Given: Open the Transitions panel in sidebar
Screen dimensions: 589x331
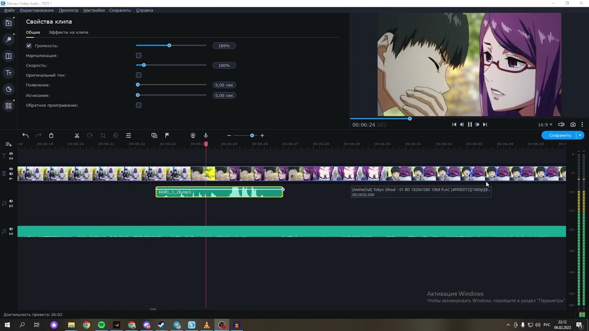Looking at the screenshot, I should 8,56.
